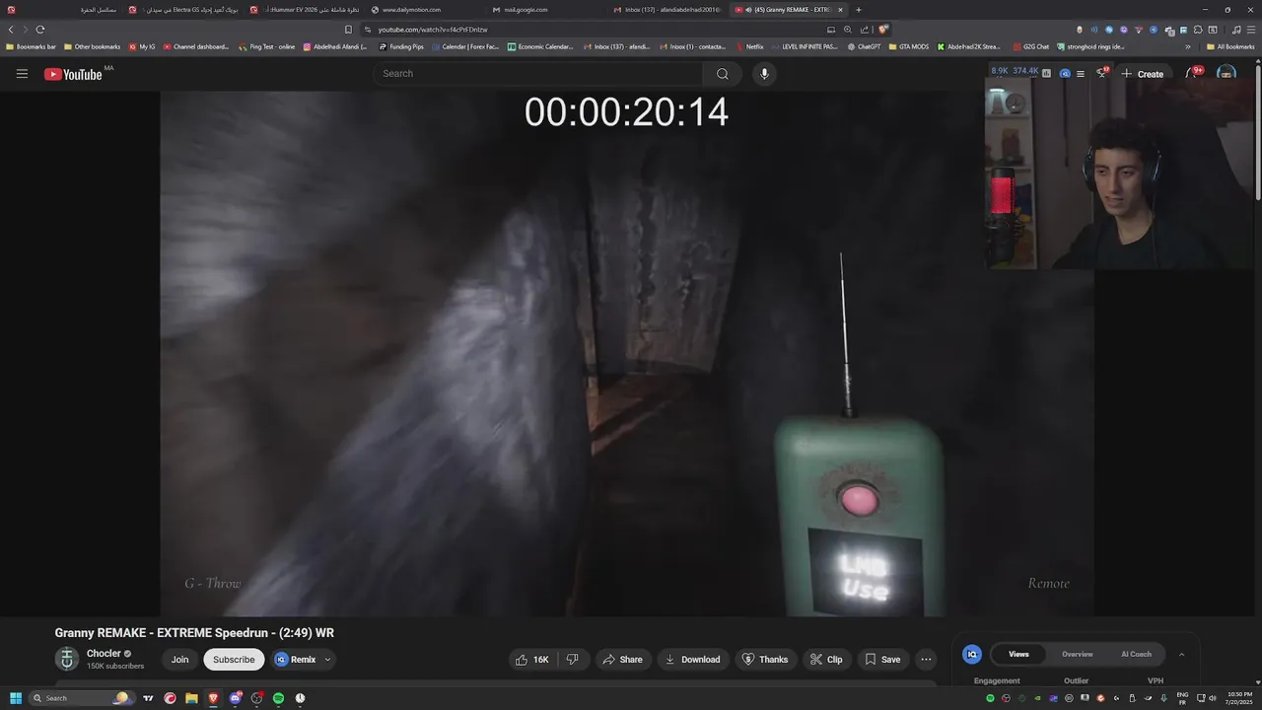Reload the page with refresh icon
This screenshot has width=1262, height=710.
pos(39,30)
